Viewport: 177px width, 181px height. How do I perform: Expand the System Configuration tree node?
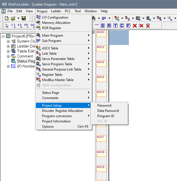8,41
